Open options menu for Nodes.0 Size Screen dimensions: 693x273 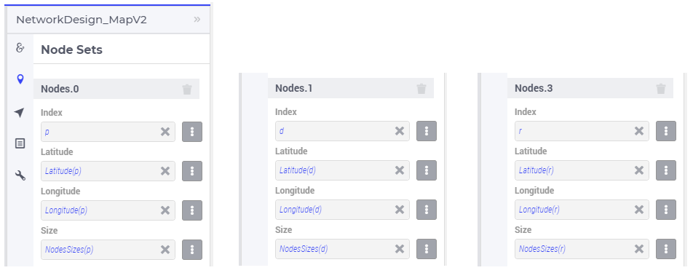[x=192, y=250]
